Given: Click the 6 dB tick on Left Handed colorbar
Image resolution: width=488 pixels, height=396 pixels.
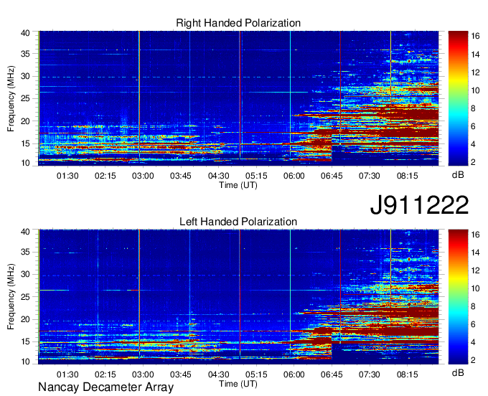Looking at the screenshot, I should point(473,324).
